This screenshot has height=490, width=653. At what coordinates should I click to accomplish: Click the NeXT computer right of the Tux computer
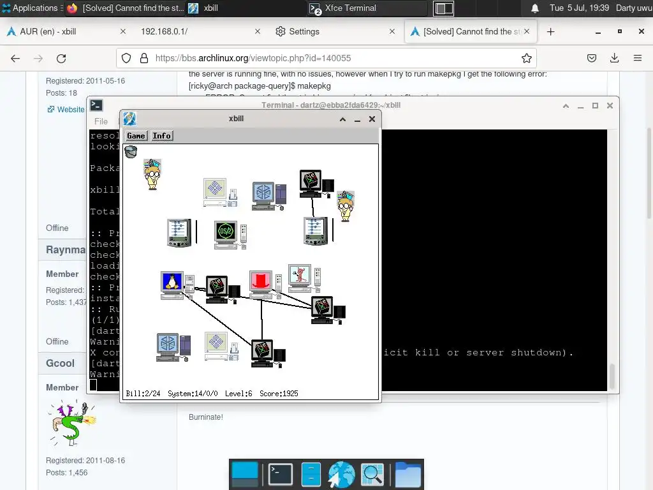pos(223,289)
